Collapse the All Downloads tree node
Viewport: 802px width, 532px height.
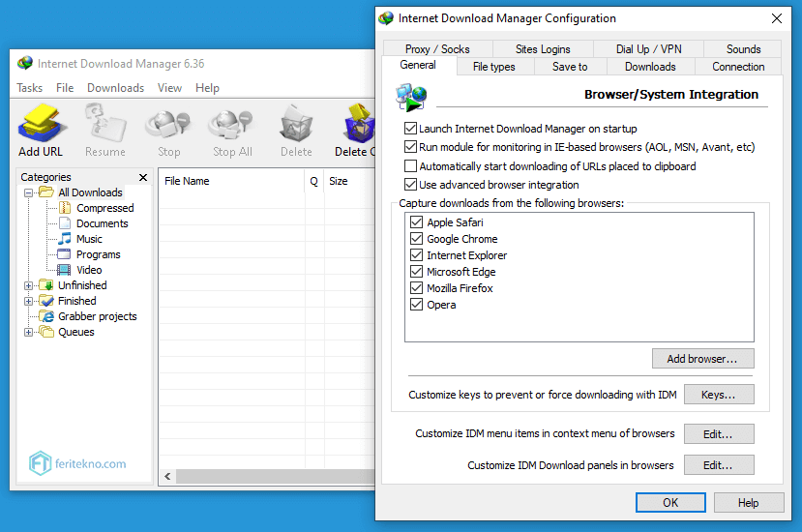(x=29, y=192)
